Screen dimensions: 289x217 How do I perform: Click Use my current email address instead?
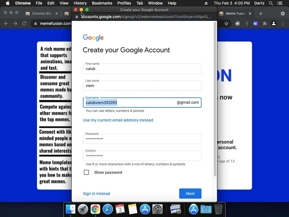pyautogui.click(x=118, y=120)
